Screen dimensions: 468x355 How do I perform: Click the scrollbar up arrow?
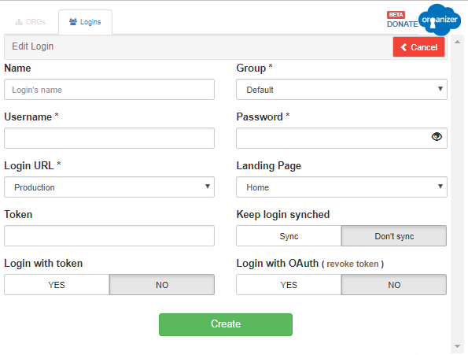(x=457, y=42)
